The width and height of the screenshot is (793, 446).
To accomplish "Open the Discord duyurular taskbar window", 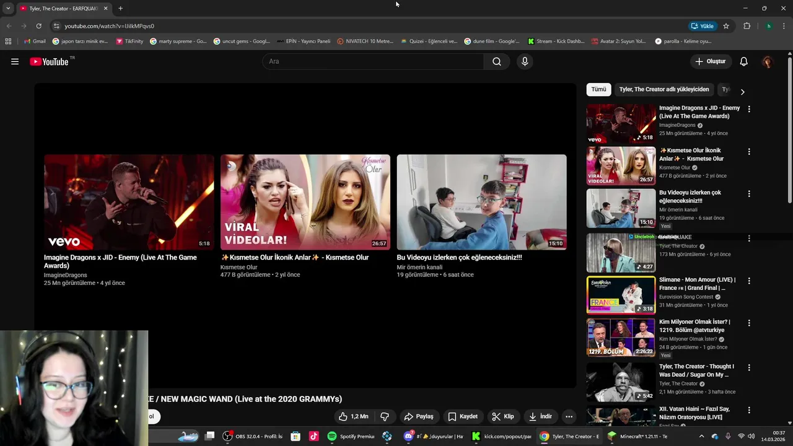I will (434, 436).
